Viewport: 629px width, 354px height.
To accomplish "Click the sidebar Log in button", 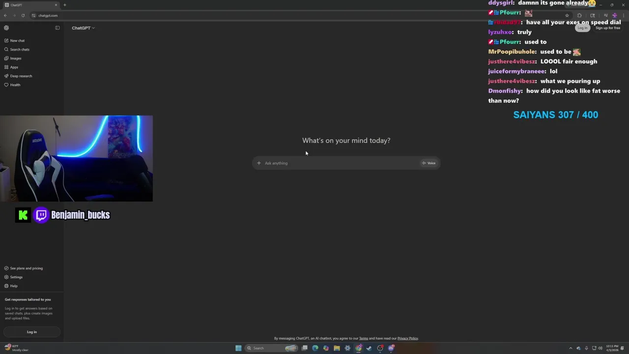I will tap(32, 332).
